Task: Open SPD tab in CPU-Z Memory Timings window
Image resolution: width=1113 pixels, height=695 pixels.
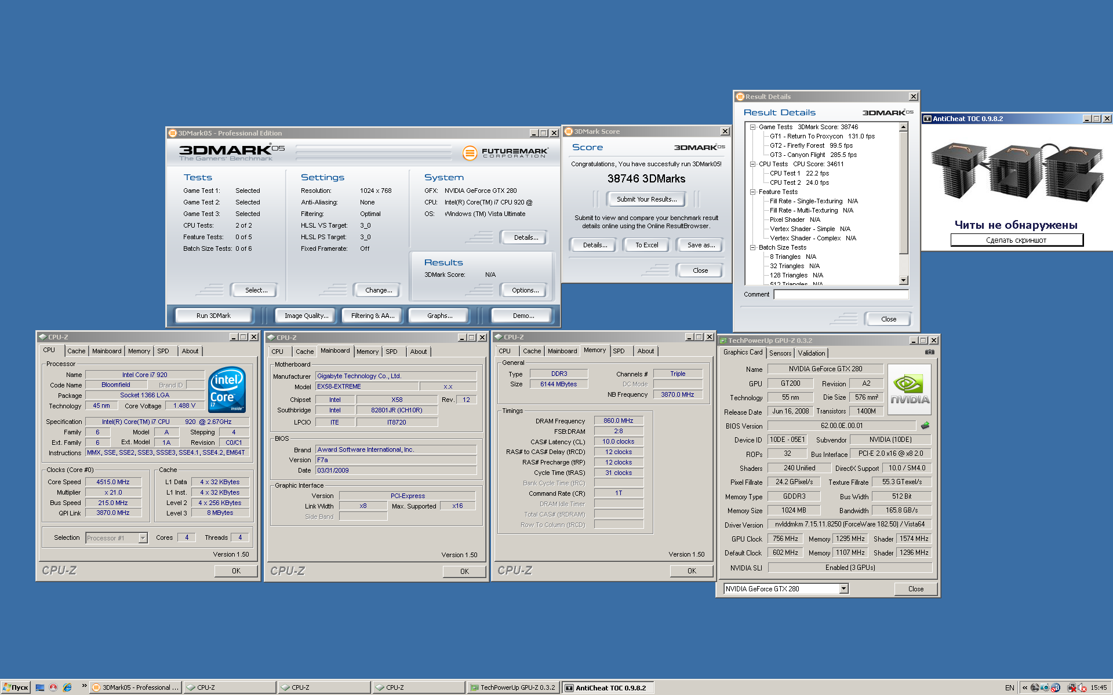Action: click(x=619, y=351)
